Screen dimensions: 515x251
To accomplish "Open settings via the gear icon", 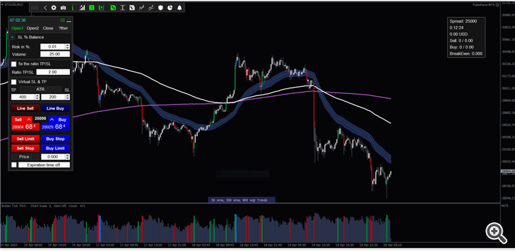I will pos(54,8).
